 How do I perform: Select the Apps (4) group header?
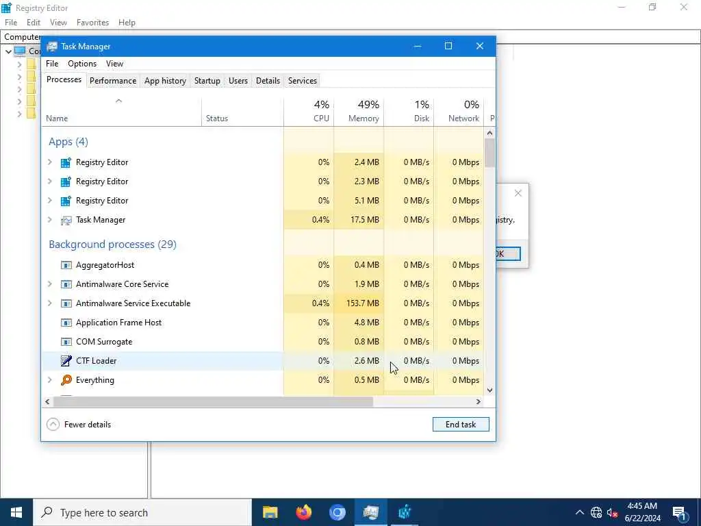(68, 142)
